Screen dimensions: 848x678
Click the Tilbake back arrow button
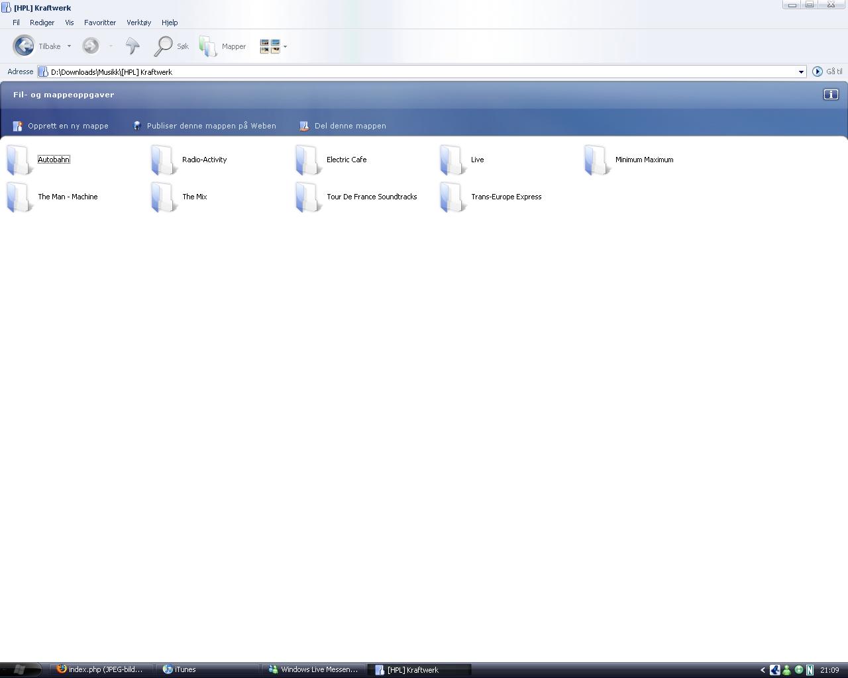[x=24, y=46]
